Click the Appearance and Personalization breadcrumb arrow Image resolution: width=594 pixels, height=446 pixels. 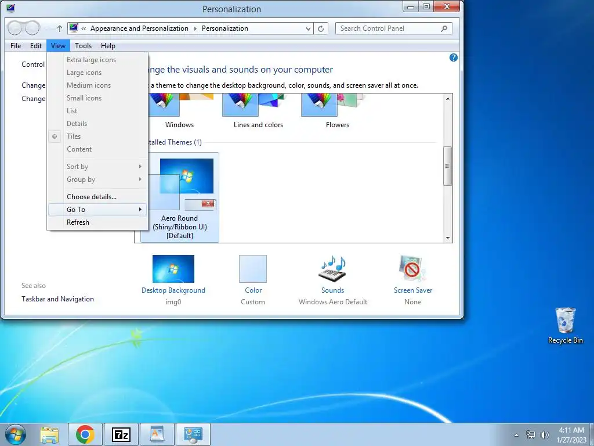pos(195,28)
